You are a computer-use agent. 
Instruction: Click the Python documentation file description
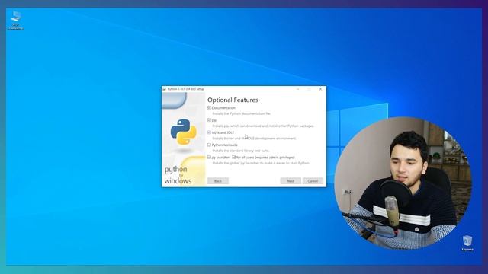(242, 113)
